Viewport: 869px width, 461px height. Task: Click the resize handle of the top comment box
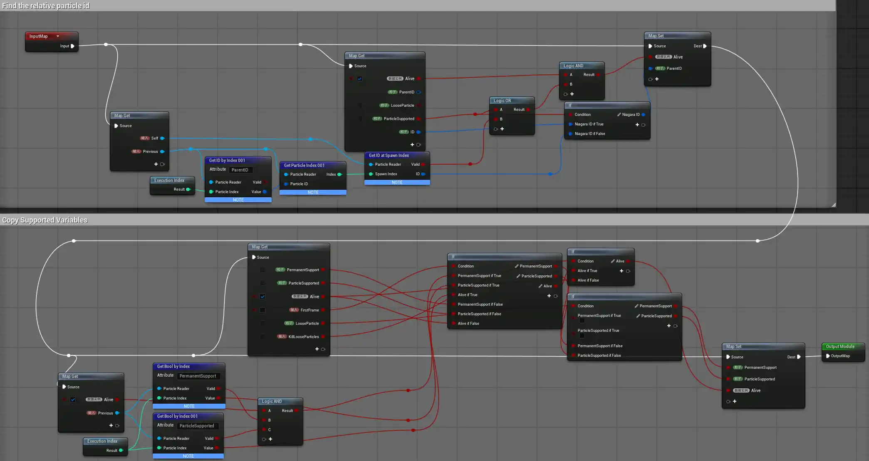click(x=834, y=205)
